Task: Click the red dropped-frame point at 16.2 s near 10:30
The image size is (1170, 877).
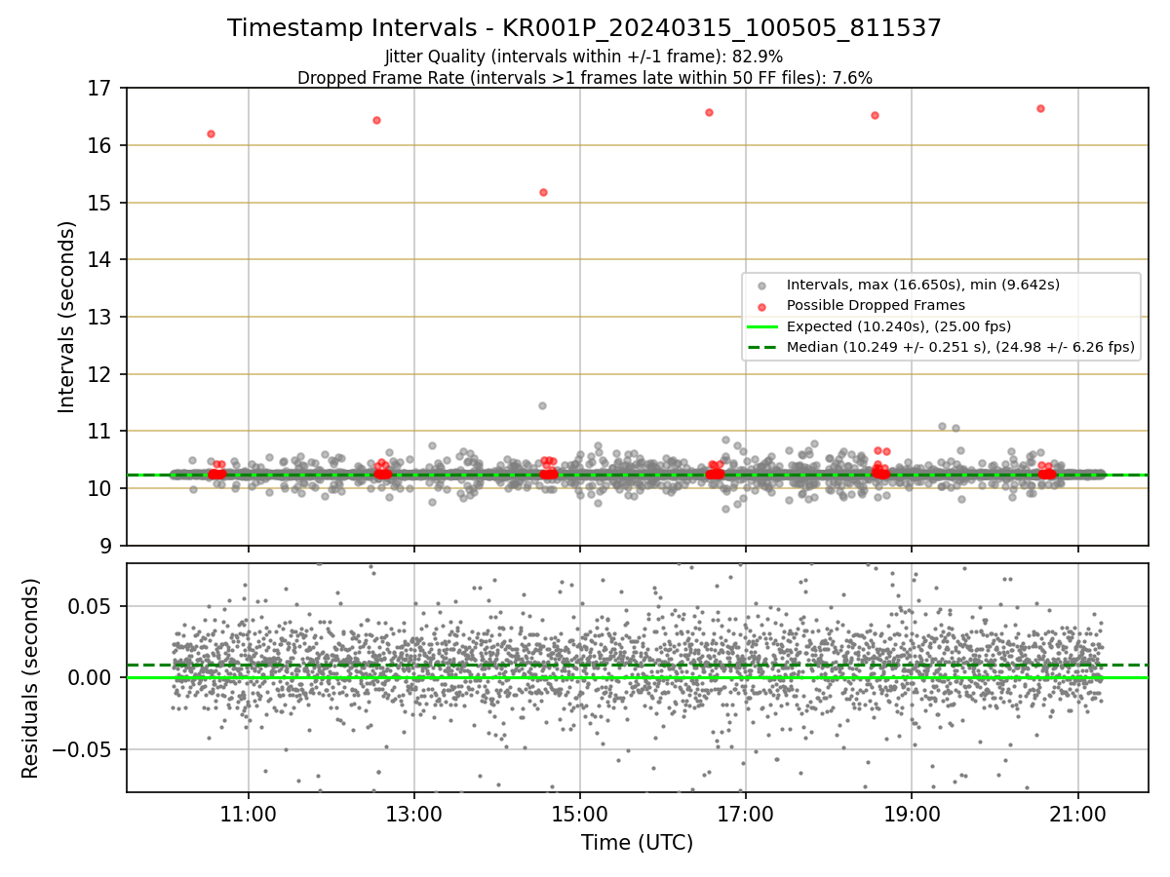Action: [211, 133]
